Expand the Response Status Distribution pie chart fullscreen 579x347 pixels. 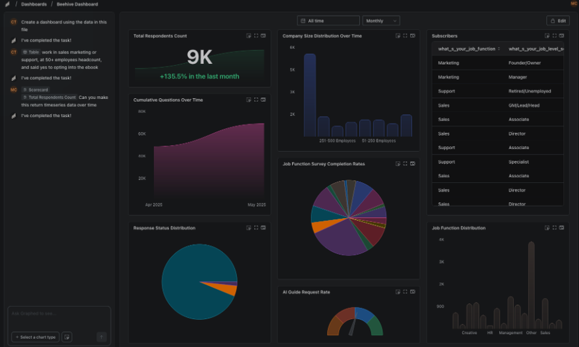[256, 228]
